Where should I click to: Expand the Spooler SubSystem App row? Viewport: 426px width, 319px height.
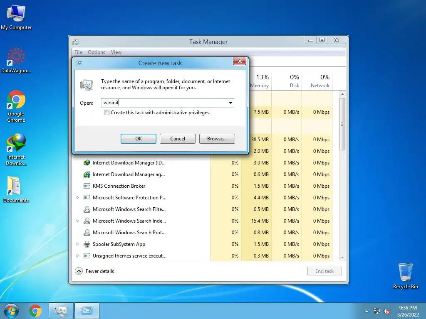point(78,244)
